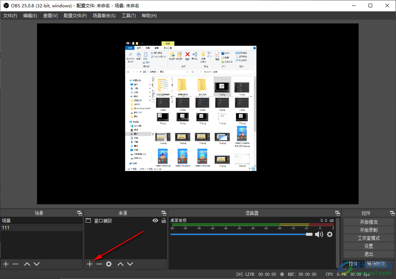Move scene up arrow in Scenes panel
This screenshot has width=396, height=279.
pyautogui.click(x=27, y=264)
